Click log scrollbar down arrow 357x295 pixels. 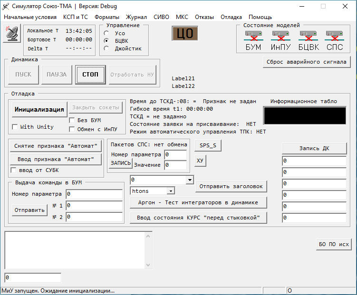coord(148,265)
